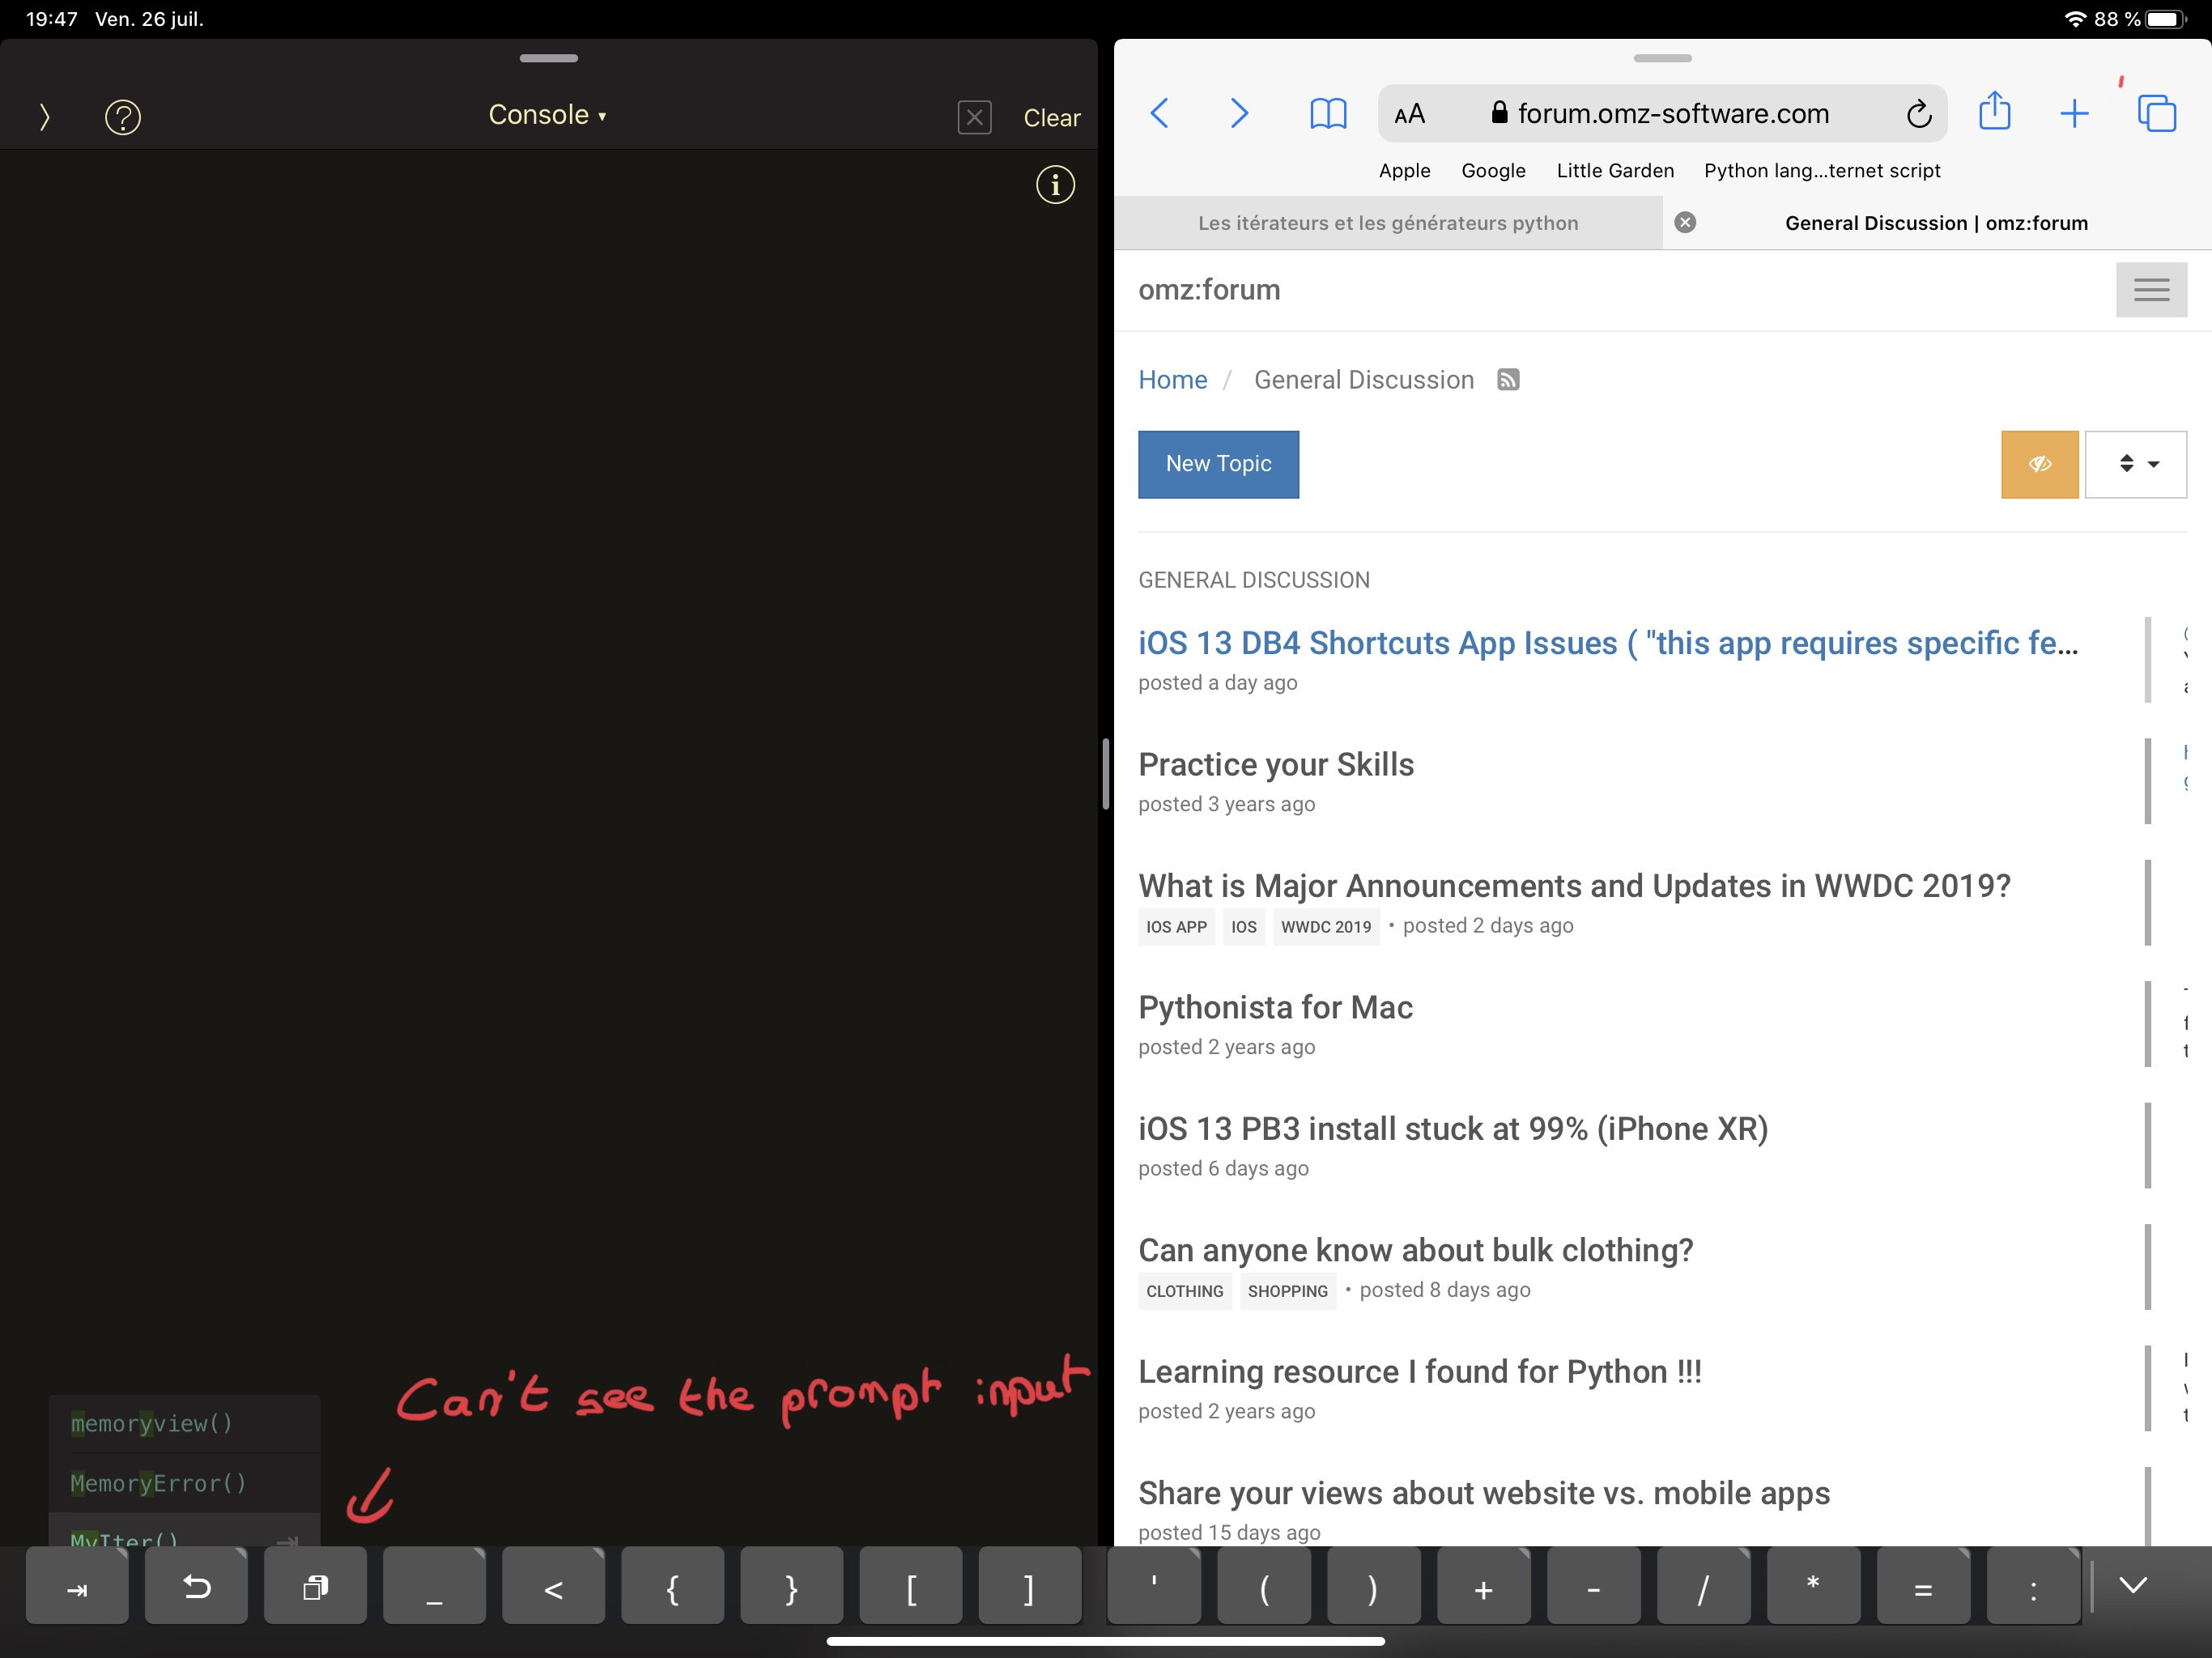This screenshot has height=1658, width=2212.
Task: Open Python lang...ternet script bookmark
Action: pos(1822,171)
